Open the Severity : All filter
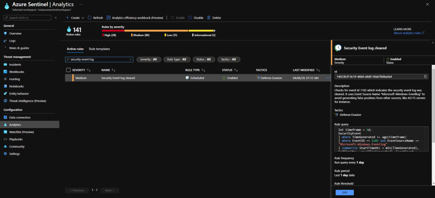This screenshot has width=435, height=198. tap(149, 59)
